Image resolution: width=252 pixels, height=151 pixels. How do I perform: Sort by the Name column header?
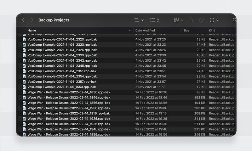pyautogui.click(x=32, y=31)
